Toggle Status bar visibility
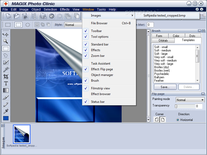The height and width of the screenshot is (155, 207). pos(109,102)
